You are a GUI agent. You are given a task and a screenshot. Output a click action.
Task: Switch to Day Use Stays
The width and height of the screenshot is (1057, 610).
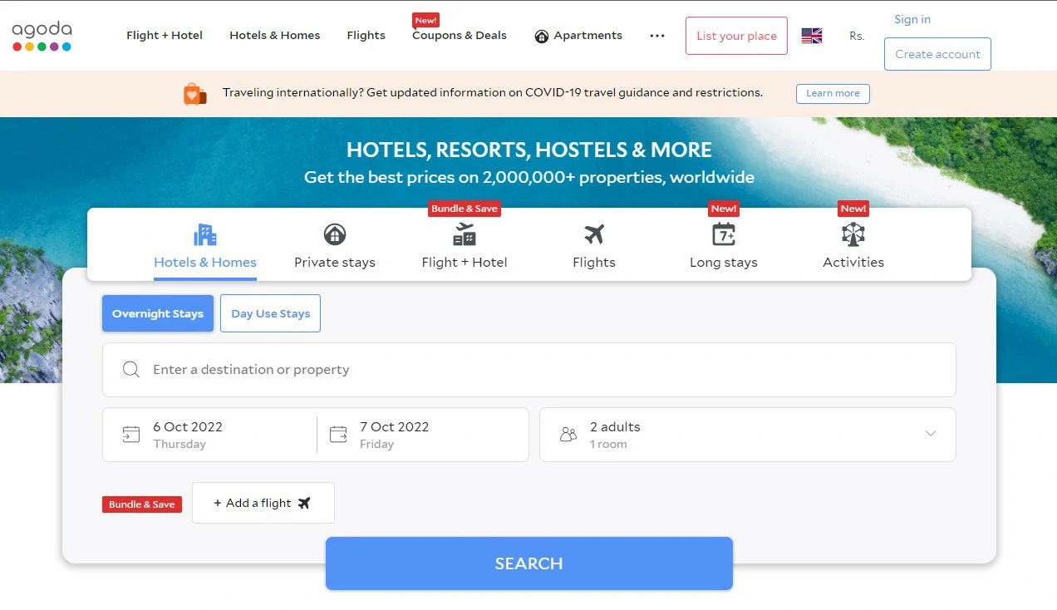(270, 313)
